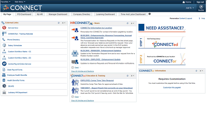Click the Salary Schedules link text
Image resolution: width=207 pixels, height=116 pixels.
click(15, 45)
